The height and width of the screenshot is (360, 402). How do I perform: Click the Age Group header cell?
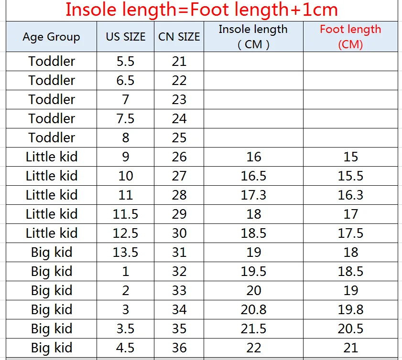(x=51, y=37)
